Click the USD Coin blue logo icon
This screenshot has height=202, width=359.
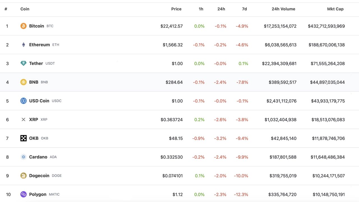(x=24, y=101)
